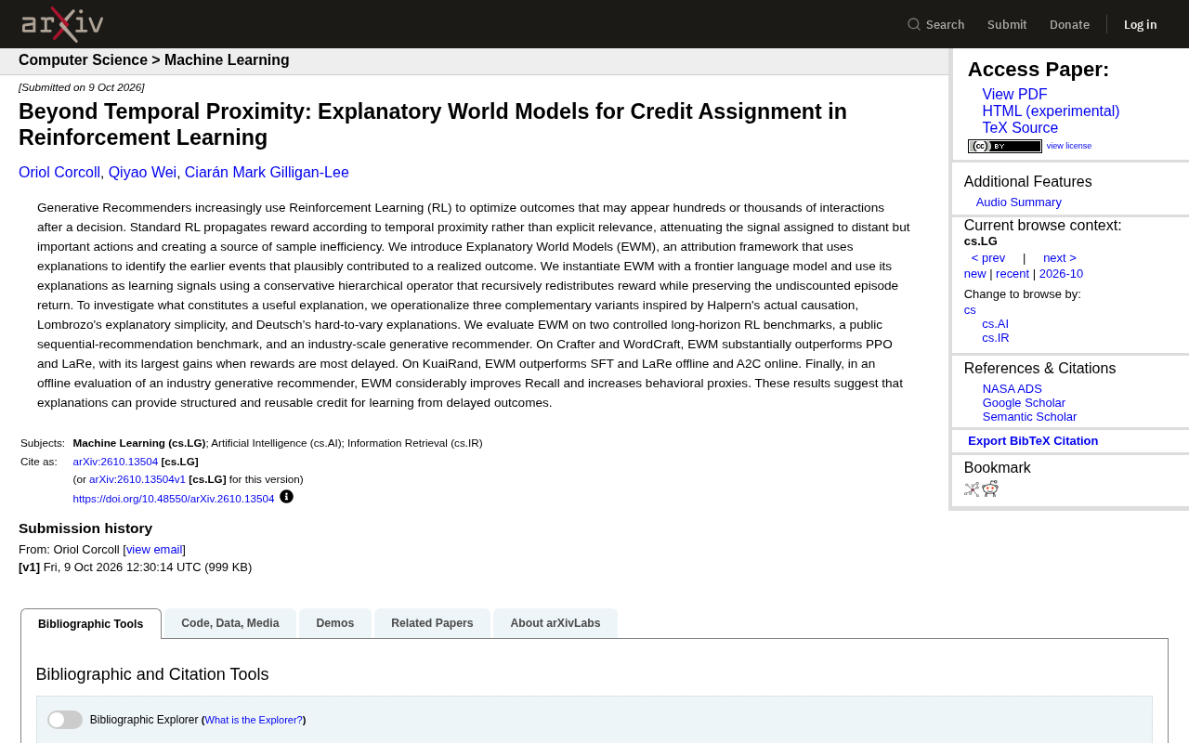Go to the next paper
The height and width of the screenshot is (743, 1189).
(1060, 258)
